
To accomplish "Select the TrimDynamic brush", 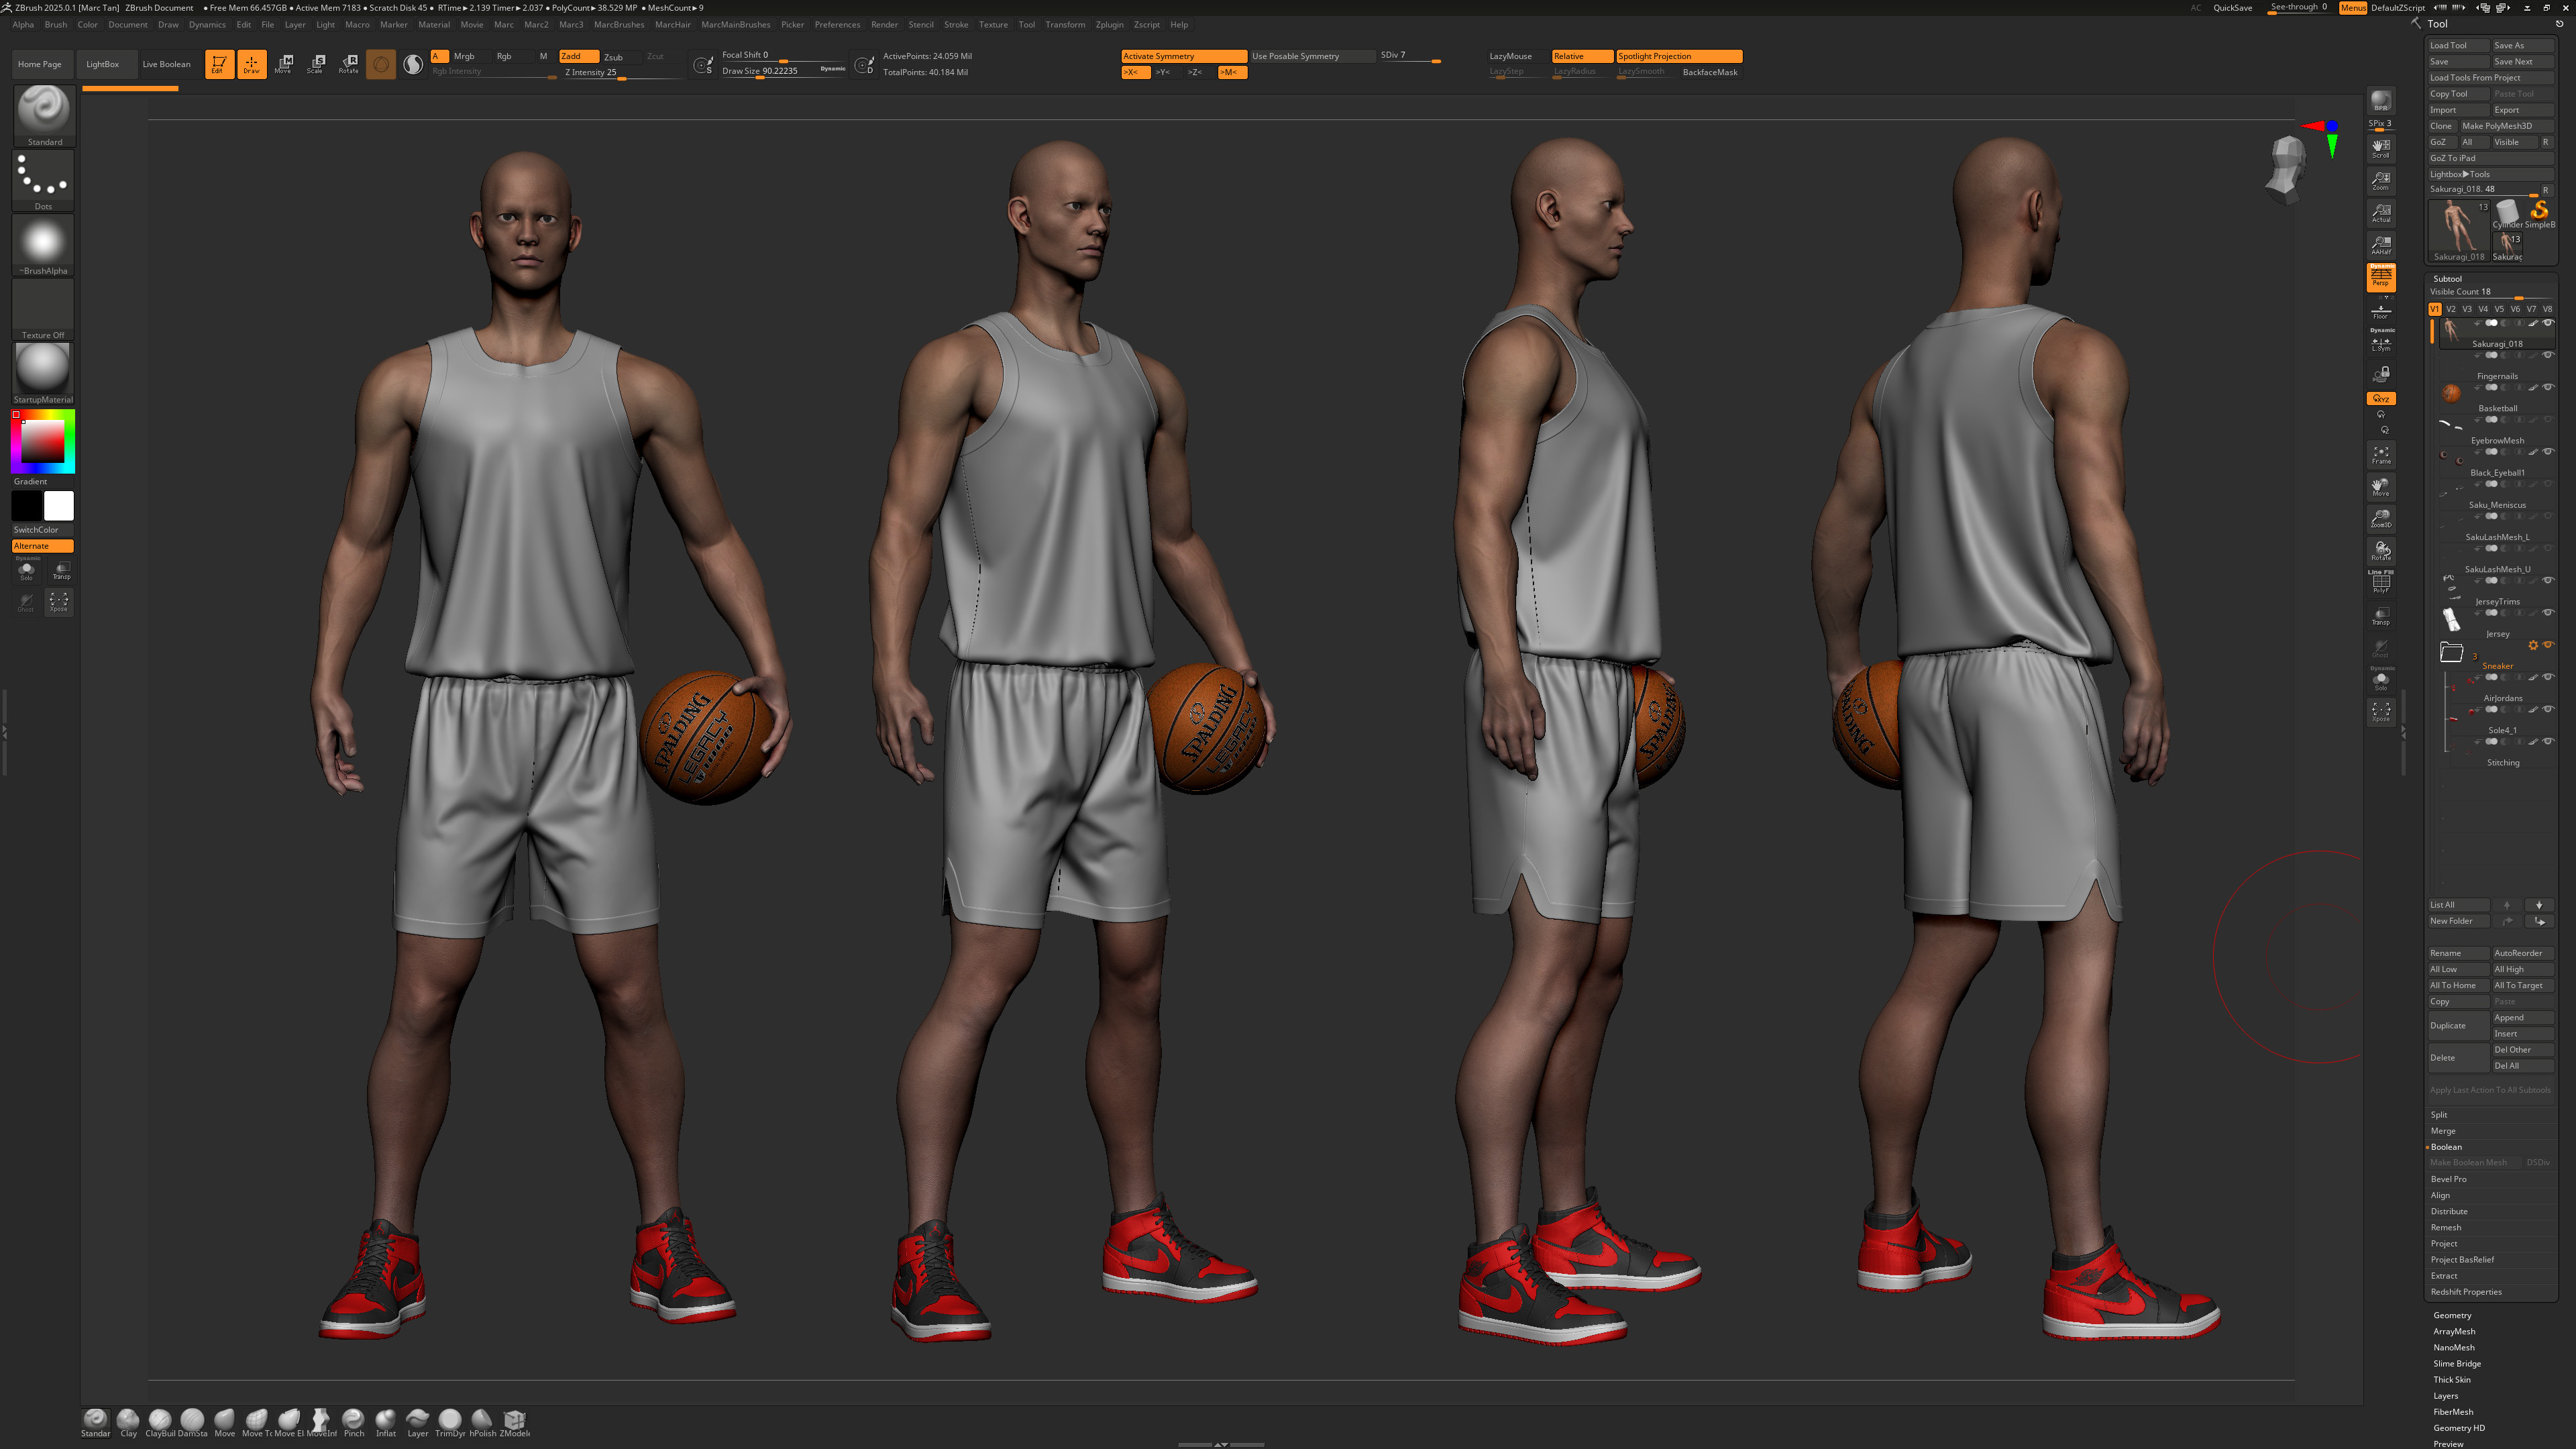I will pyautogui.click(x=450, y=1423).
